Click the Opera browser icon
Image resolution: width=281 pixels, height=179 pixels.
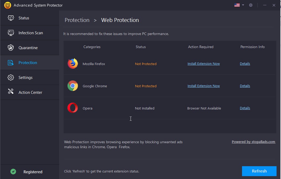point(72,108)
